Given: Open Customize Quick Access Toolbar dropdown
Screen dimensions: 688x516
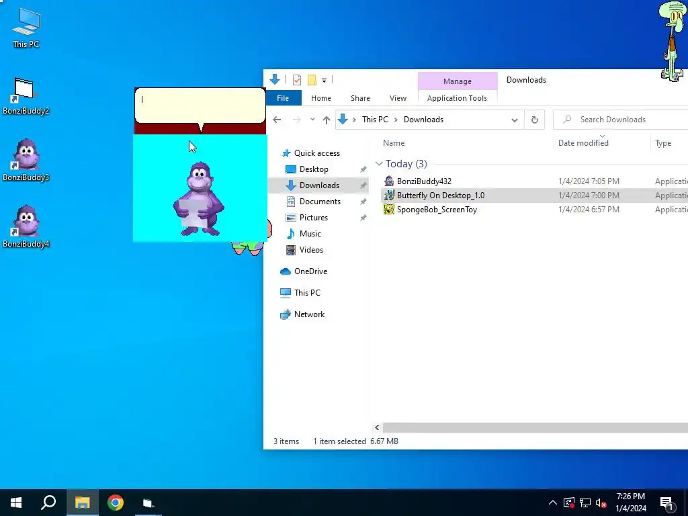Looking at the screenshot, I should click(324, 81).
